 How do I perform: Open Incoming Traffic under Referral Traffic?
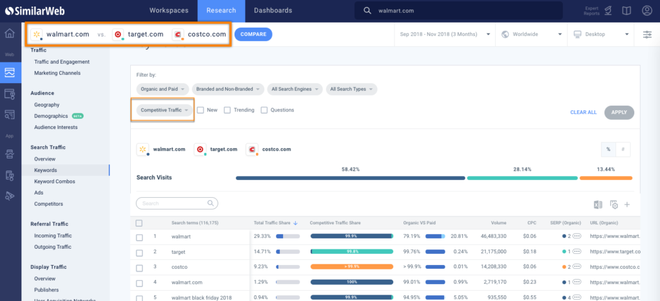pyautogui.click(x=53, y=236)
